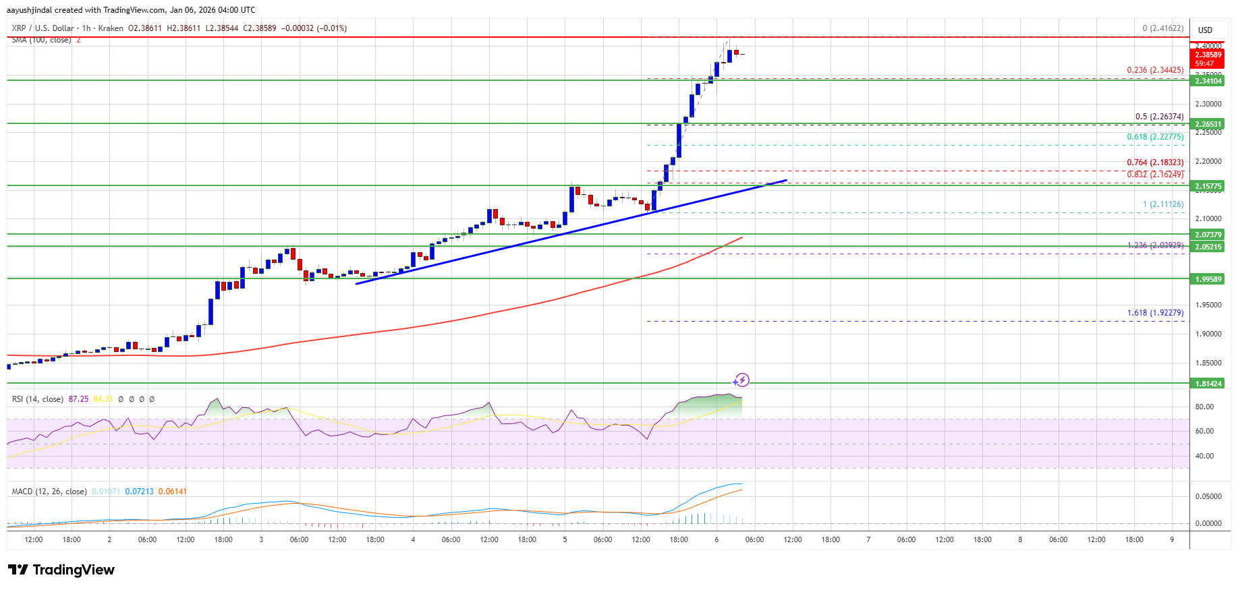Click the TradingView logo at bottom left
This screenshot has width=1238, height=590.
coord(61,570)
